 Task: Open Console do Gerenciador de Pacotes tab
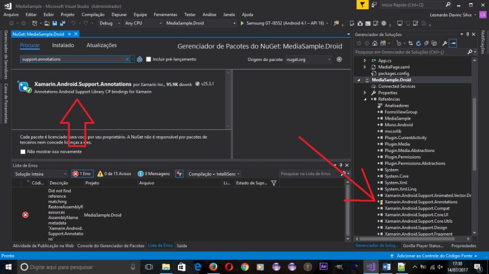[x=111, y=246]
